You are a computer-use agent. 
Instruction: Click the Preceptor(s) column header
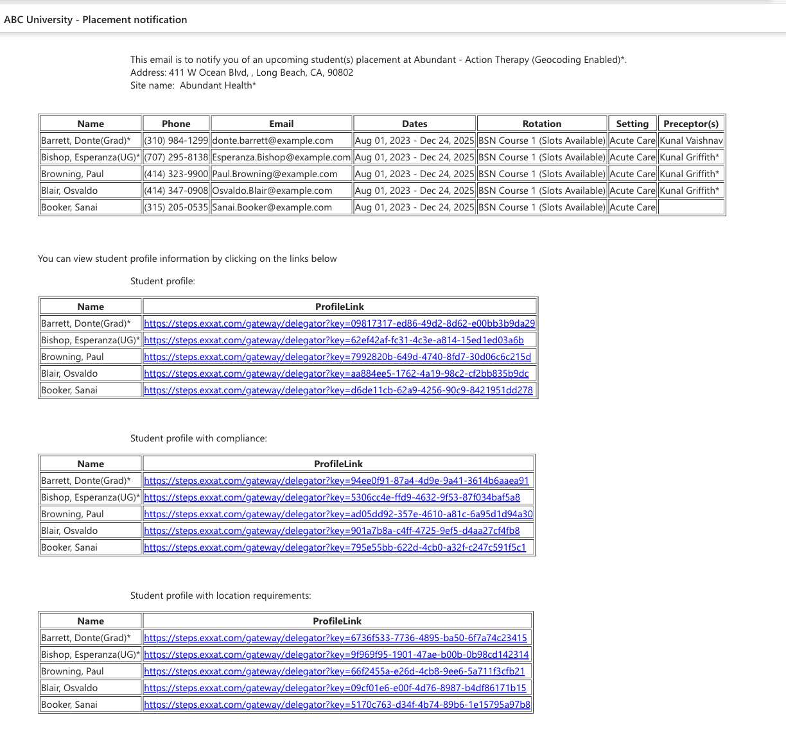[x=690, y=124]
